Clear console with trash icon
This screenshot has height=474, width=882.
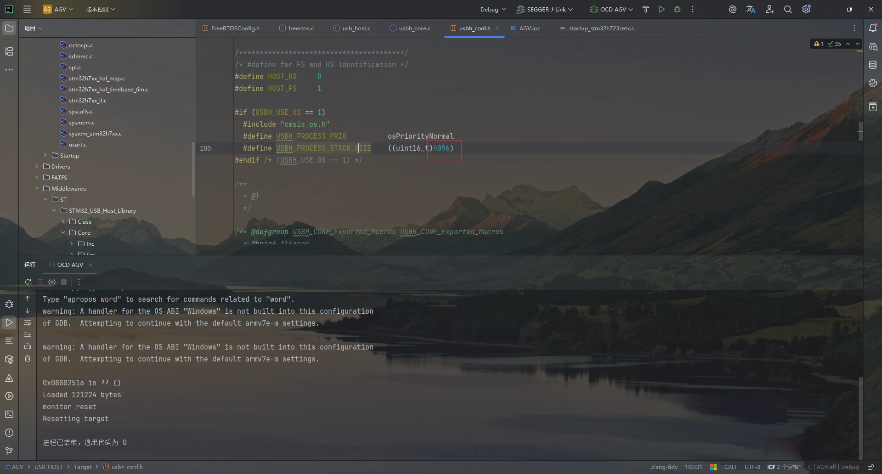tap(28, 358)
